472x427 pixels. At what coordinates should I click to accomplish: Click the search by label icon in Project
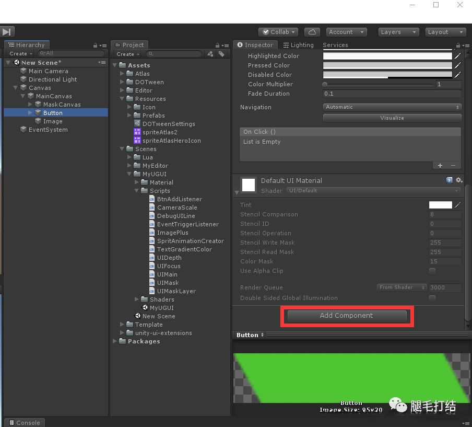pos(221,54)
